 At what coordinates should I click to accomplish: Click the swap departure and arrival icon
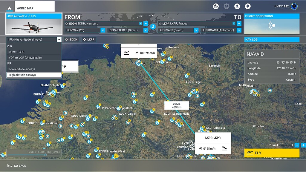click(x=153, y=27)
